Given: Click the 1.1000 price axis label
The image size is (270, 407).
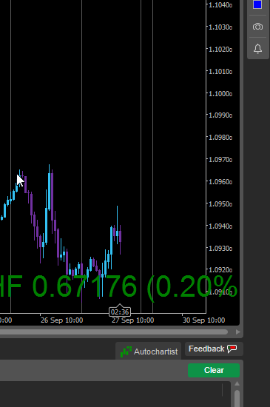Looking at the screenshot, I should (220, 93).
